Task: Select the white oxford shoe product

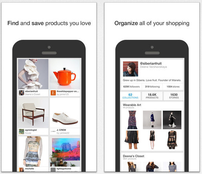Action: pyautogui.click(x=65, y=113)
